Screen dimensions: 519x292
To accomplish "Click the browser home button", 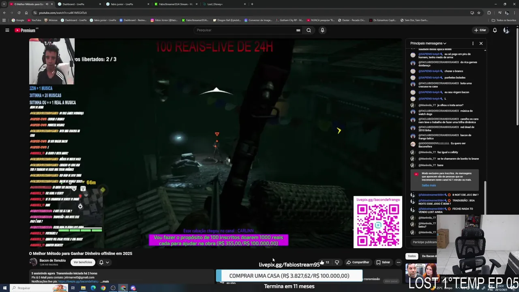I will pyautogui.click(x=26, y=13).
